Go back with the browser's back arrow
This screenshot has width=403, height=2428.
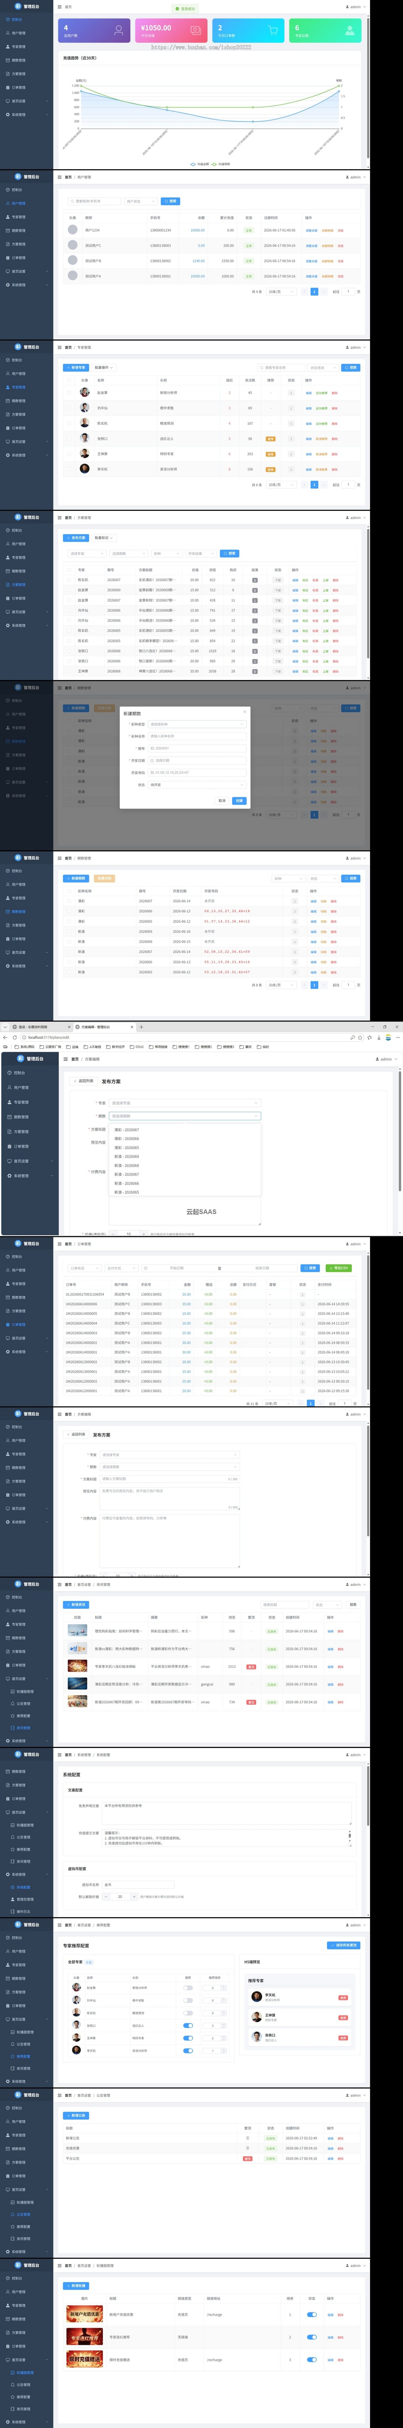(6, 1037)
